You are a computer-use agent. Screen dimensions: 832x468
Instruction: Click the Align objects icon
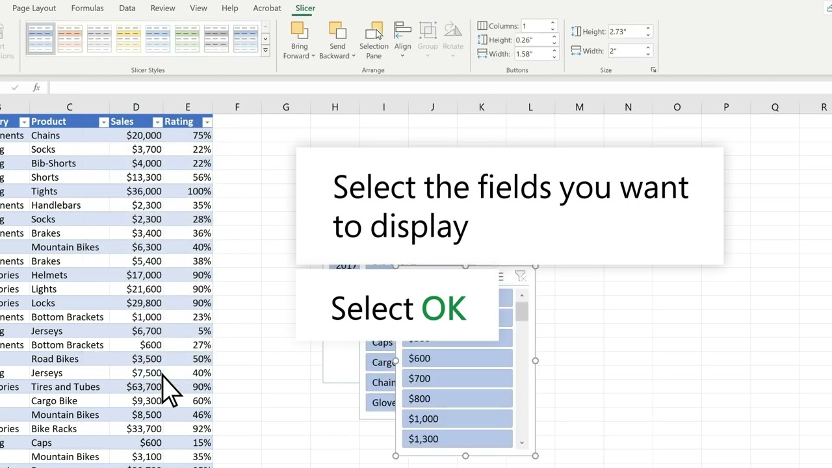tap(402, 31)
